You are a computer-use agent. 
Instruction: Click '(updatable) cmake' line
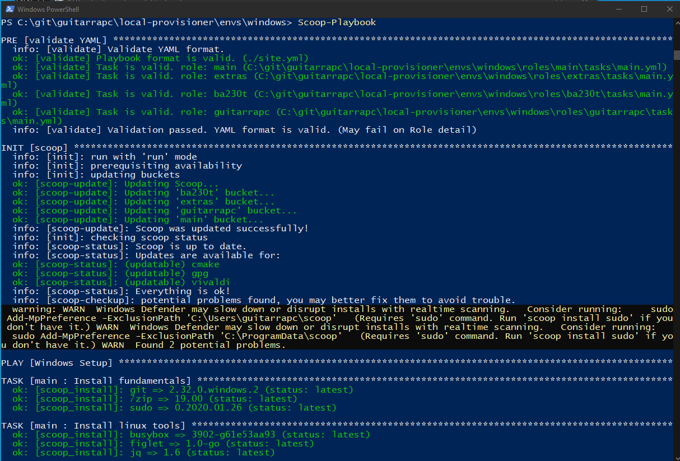115,264
